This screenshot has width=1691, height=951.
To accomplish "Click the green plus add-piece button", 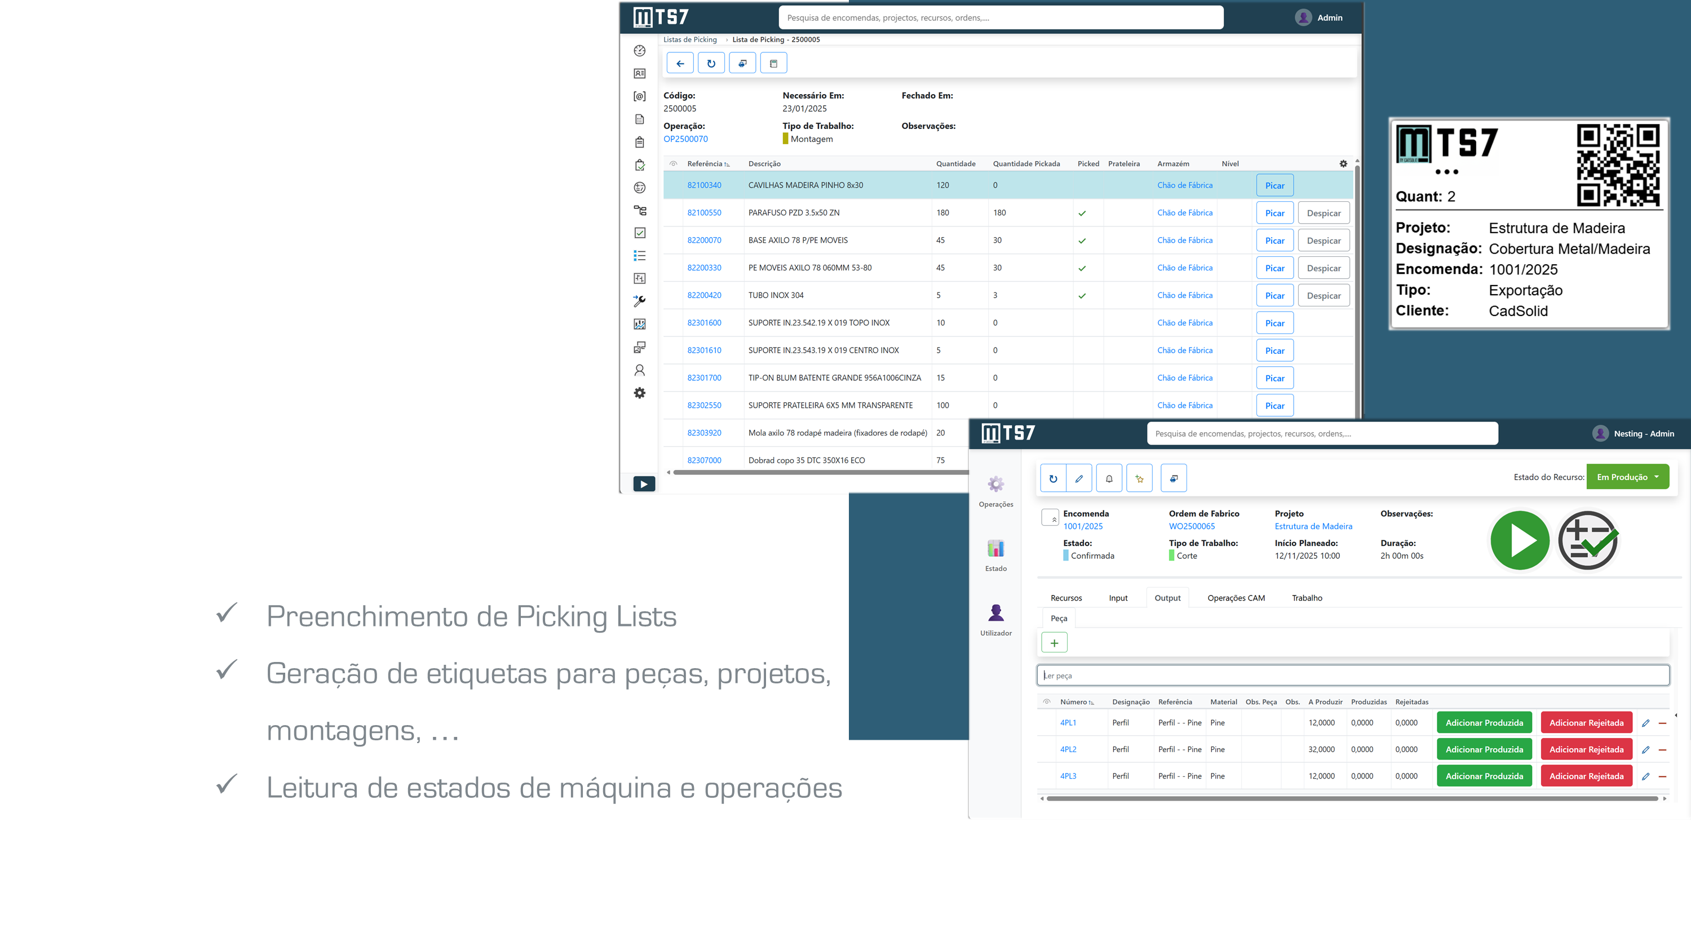I will [1053, 642].
